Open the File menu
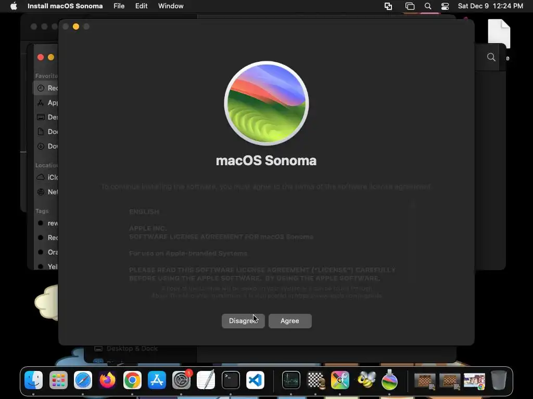The height and width of the screenshot is (399, 533). point(119,6)
